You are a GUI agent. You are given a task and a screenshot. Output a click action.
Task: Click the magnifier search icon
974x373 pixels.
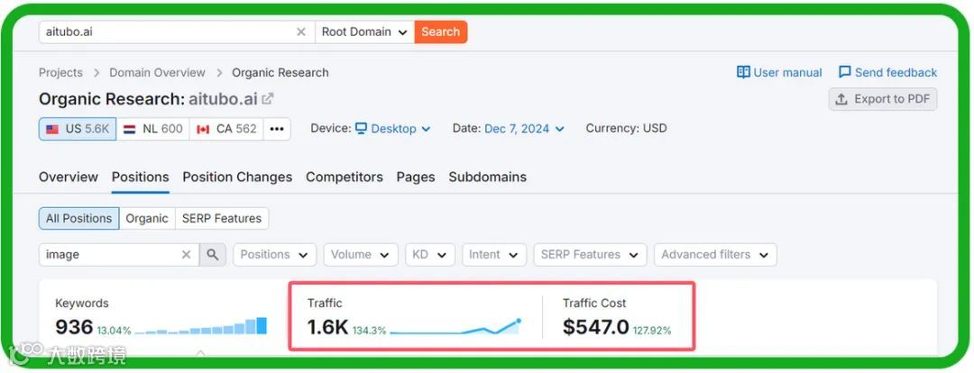click(213, 254)
